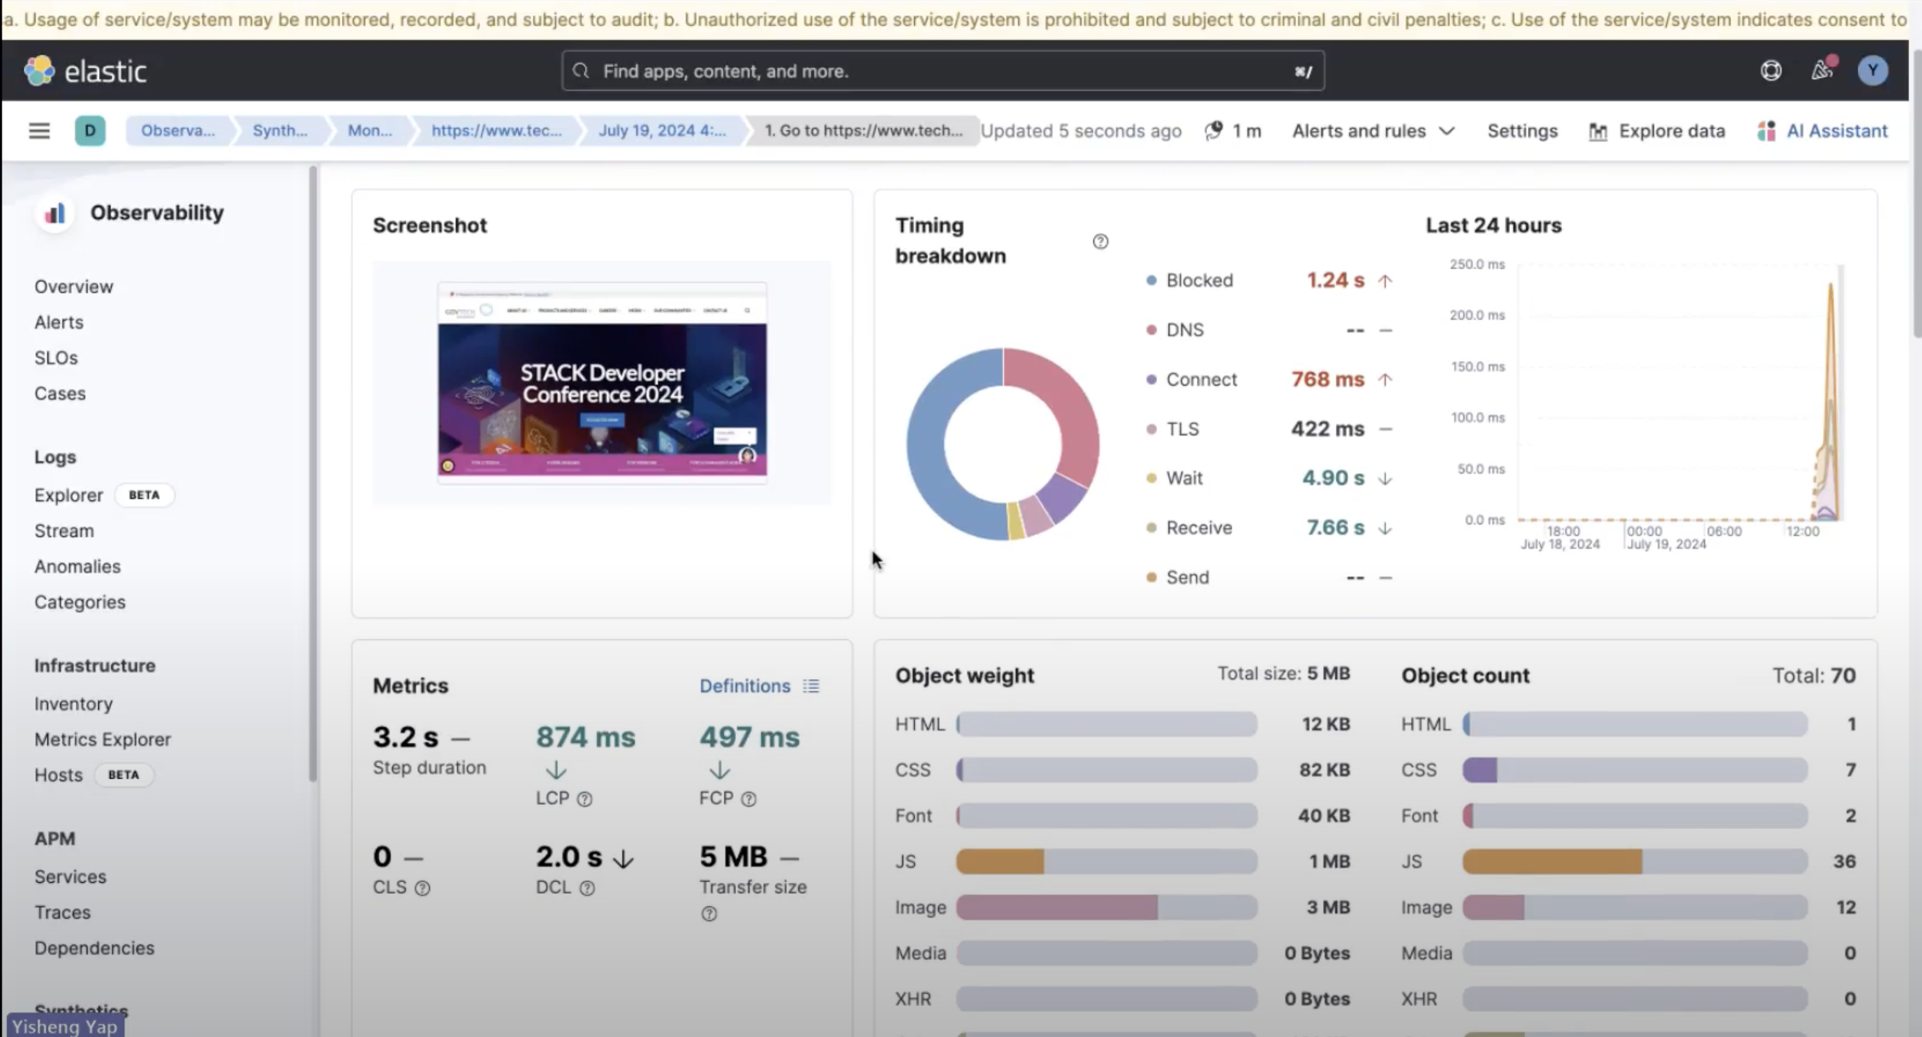Click the user avatar Y

(1871, 71)
